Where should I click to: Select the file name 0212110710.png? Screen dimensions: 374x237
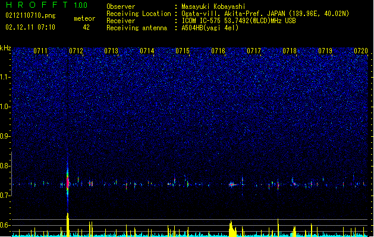[x=30, y=15]
